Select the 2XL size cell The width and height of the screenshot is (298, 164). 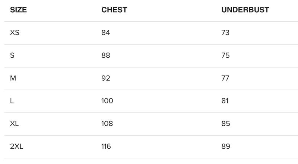click(17, 147)
